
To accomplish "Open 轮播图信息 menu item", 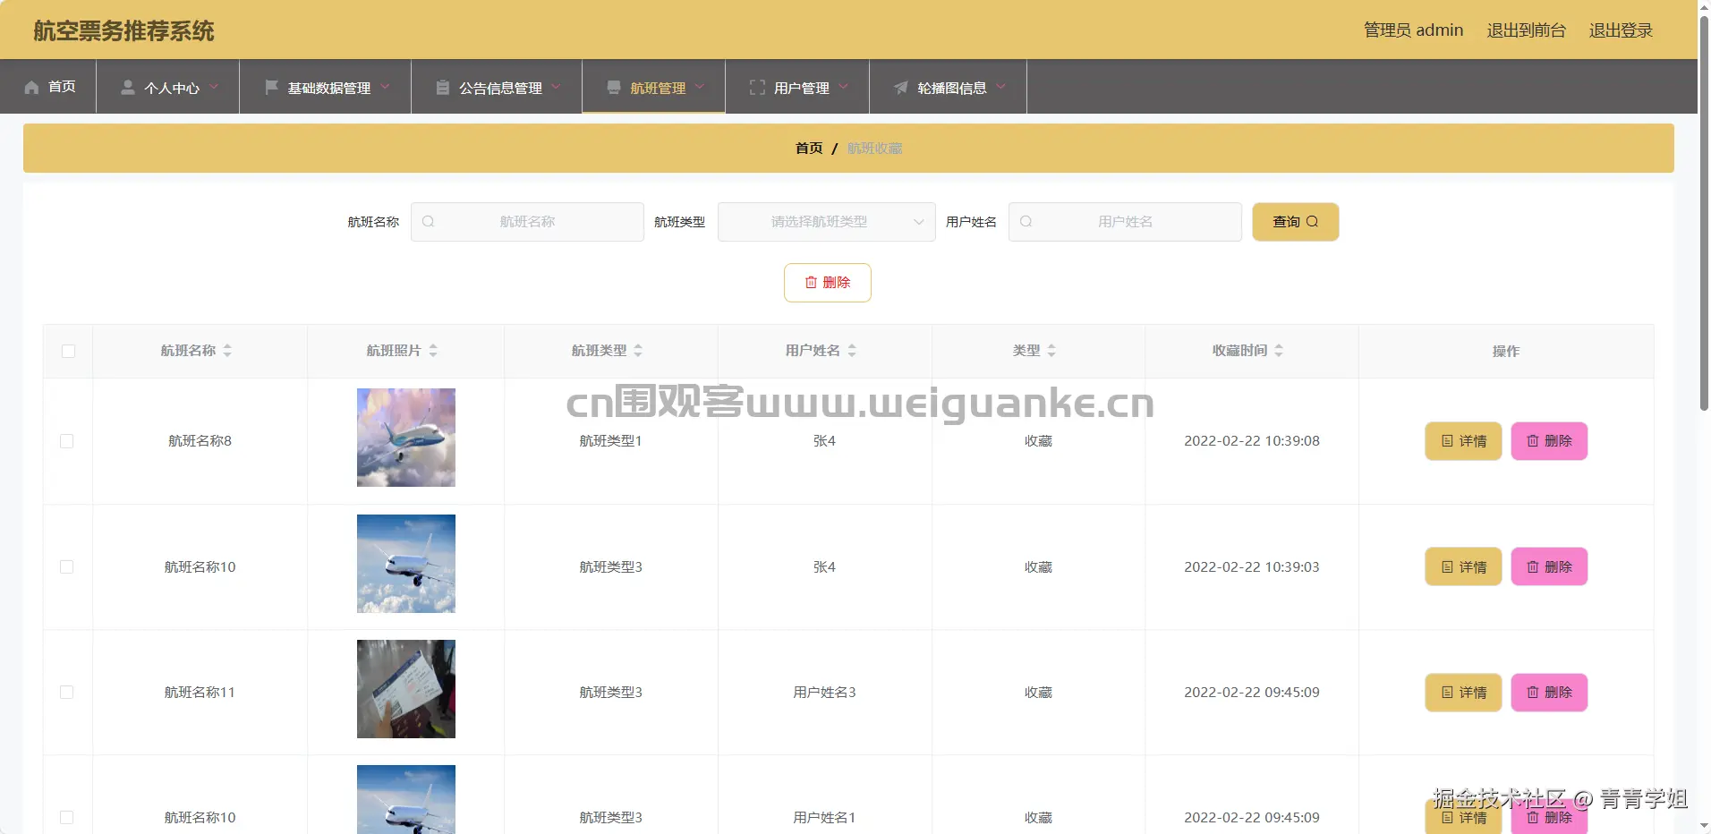I will [x=949, y=87].
